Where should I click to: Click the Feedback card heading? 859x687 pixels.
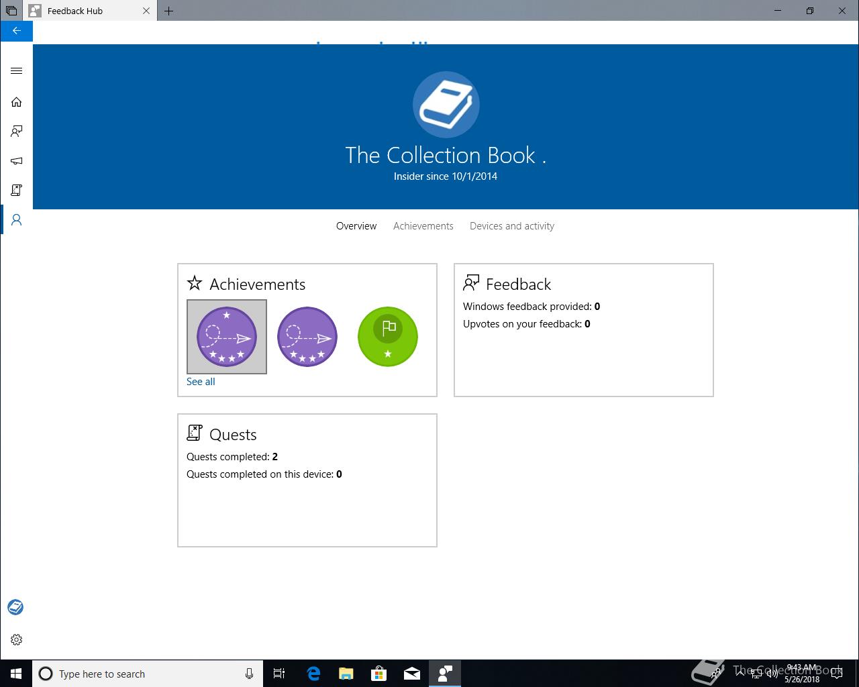518,284
